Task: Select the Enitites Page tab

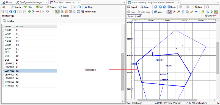Action: [x=8, y=16]
